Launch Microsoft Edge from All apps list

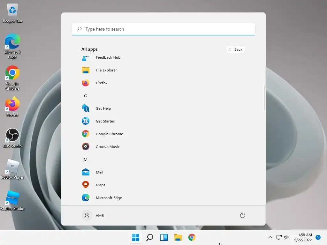pos(163,198)
